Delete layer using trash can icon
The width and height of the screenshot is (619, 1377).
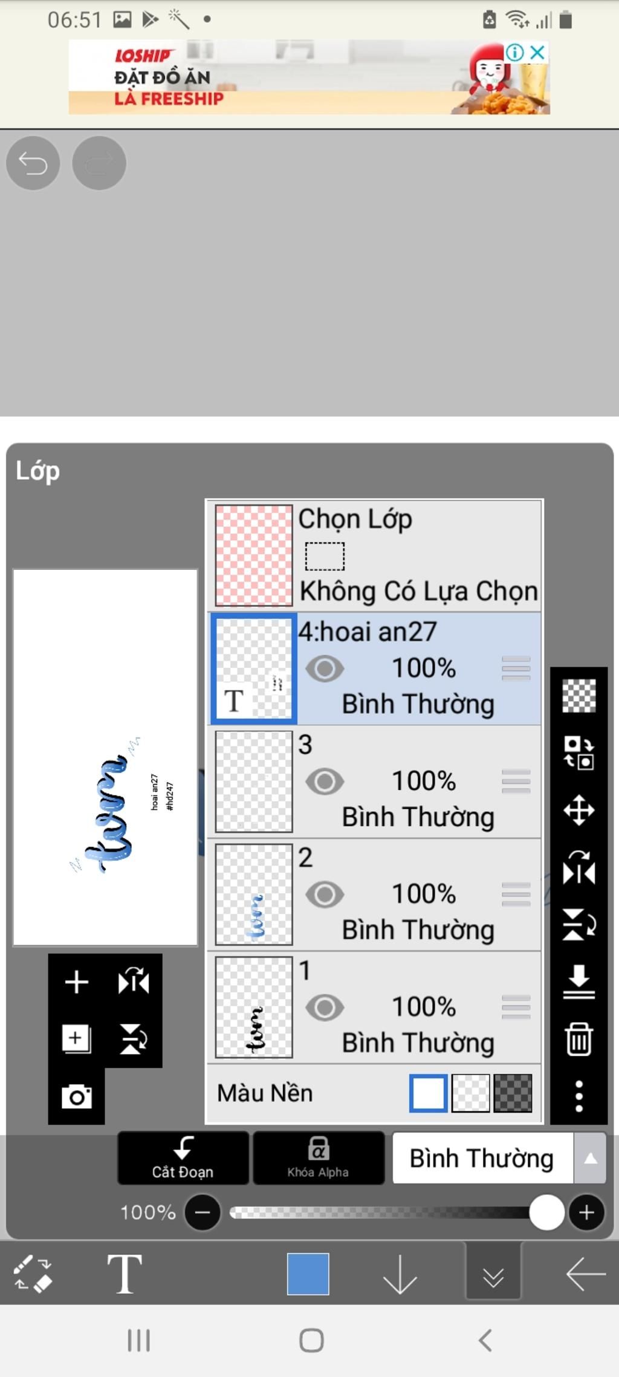click(x=578, y=1039)
